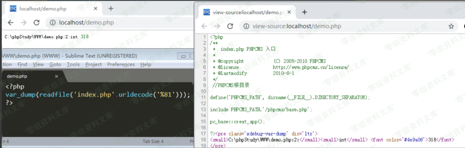This screenshot has width=465, height=148.
Task: Open Tab Size: 4 selector in status bar
Action: tap(153, 141)
